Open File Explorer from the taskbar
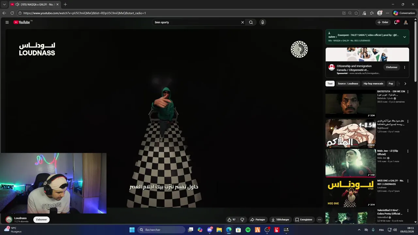Screen dimensions: 418x235 [x=219, y=230]
